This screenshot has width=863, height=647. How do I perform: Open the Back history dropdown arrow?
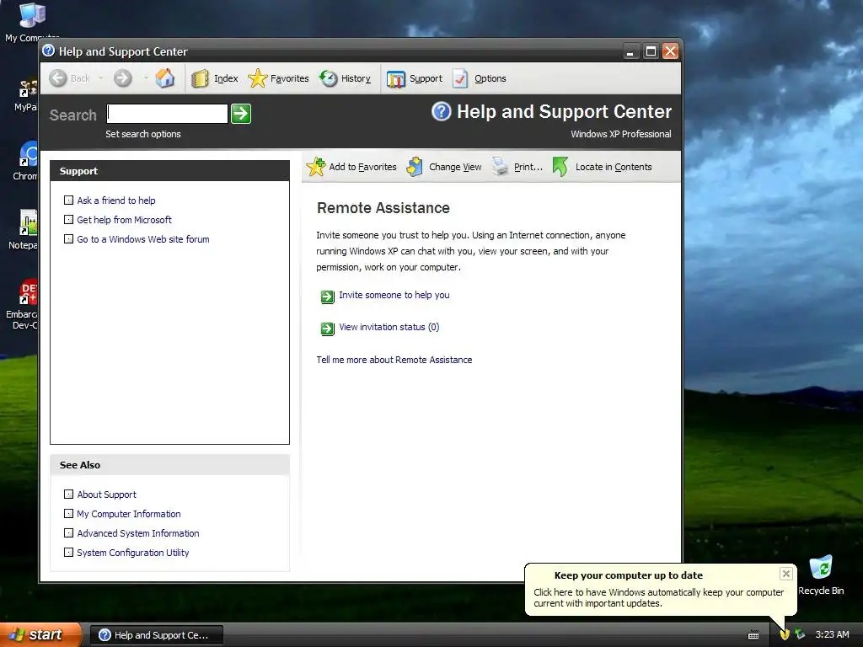point(101,78)
